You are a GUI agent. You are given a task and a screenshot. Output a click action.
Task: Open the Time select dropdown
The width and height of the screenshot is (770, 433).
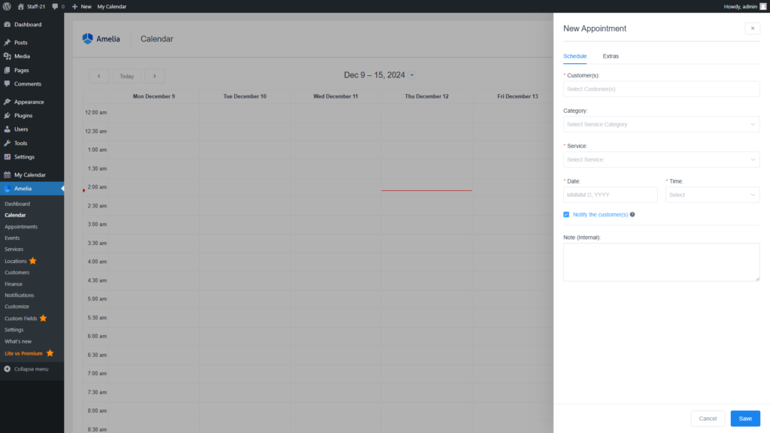[712, 195]
